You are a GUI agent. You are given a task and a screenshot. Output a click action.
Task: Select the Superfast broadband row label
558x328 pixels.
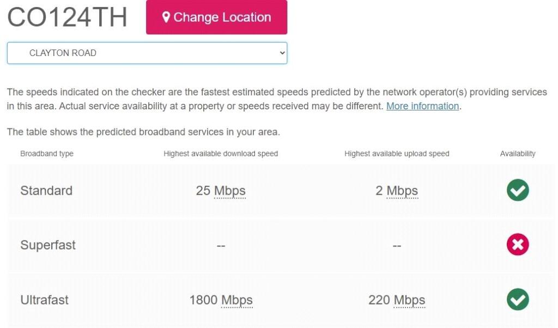click(x=48, y=245)
